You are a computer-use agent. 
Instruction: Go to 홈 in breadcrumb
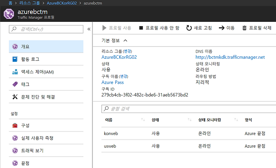(x=11, y=3)
